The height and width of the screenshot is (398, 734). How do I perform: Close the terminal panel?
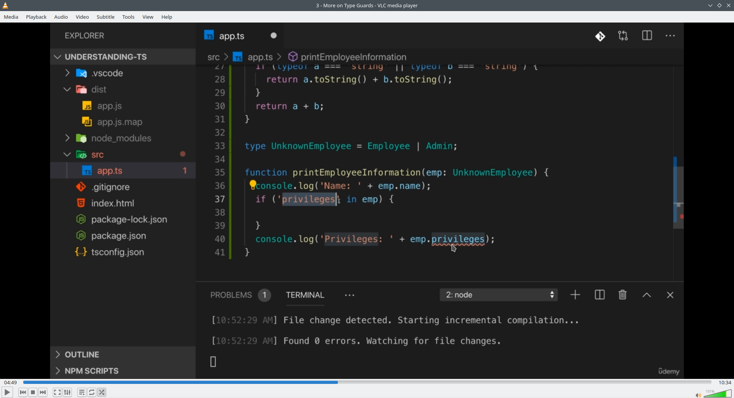pyautogui.click(x=670, y=296)
